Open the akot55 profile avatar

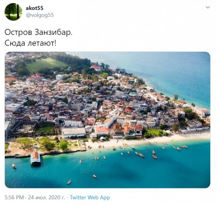13,12
